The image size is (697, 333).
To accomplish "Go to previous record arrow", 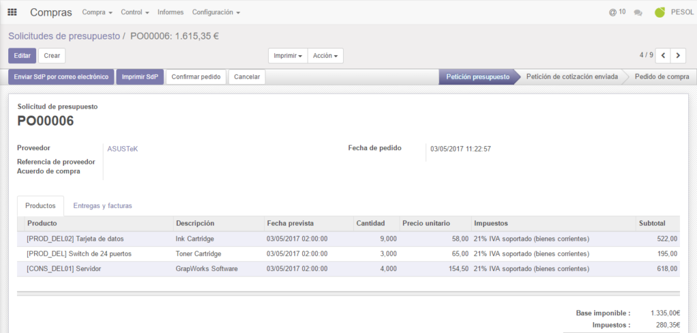I will tap(663, 56).
